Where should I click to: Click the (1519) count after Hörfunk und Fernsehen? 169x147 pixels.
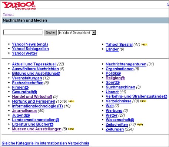62,101
